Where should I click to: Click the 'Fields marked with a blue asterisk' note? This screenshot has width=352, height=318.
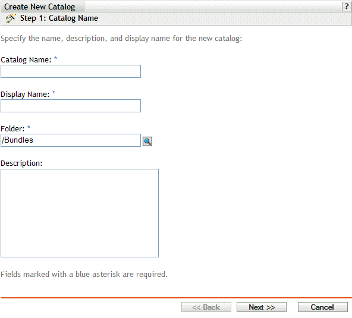84,274
